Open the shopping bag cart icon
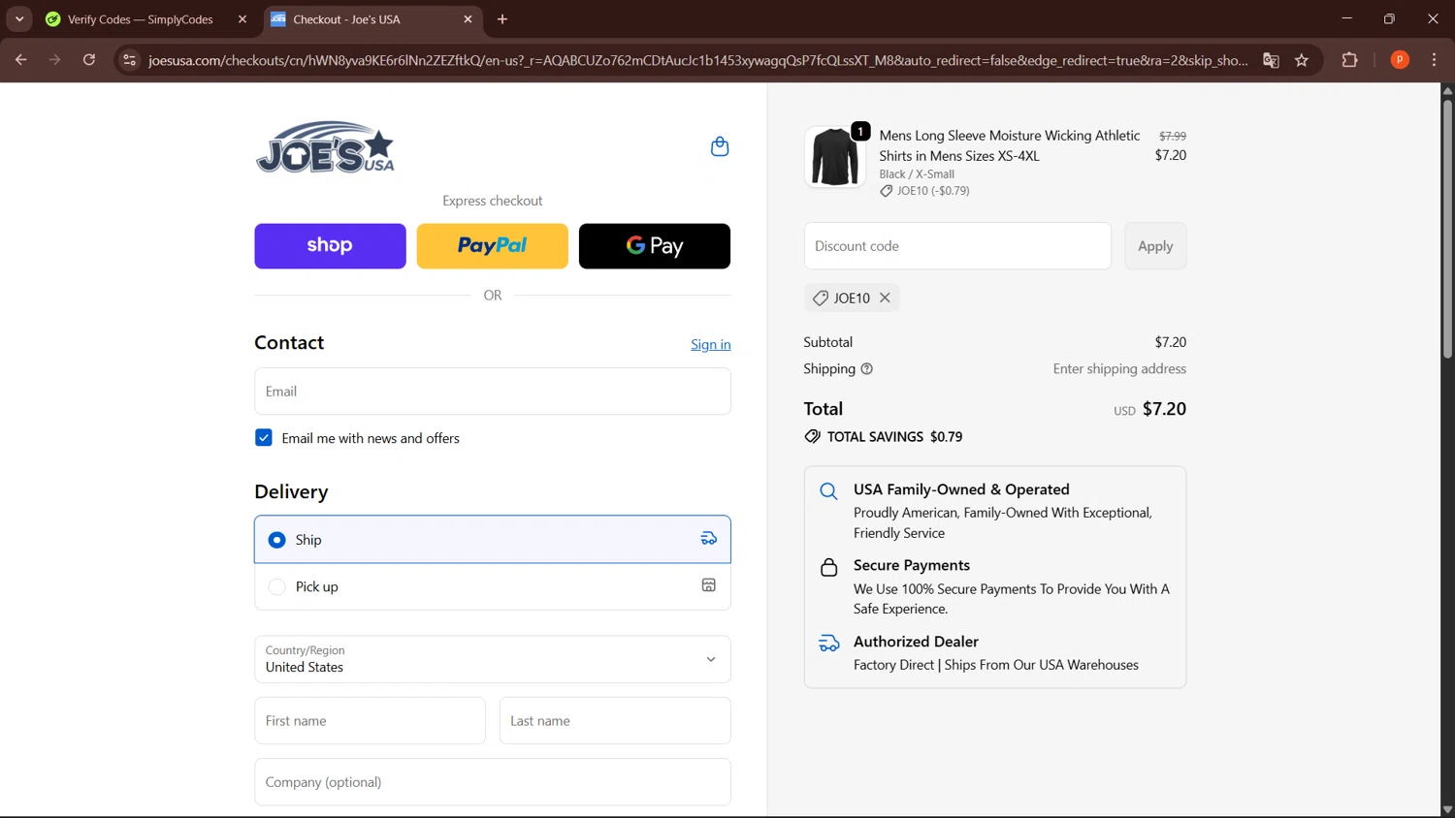 (719, 146)
